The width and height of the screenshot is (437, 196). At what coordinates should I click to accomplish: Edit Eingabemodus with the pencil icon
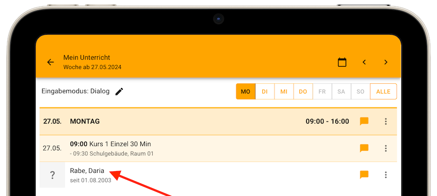tap(119, 92)
